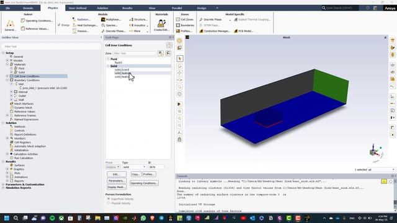
Task: Click the outline Filter Text field
Action: coord(51,46)
